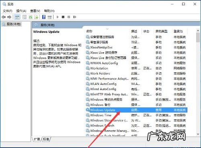
Task: Select the WLAN AutoConfig service
Action: click(x=103, y=84)
